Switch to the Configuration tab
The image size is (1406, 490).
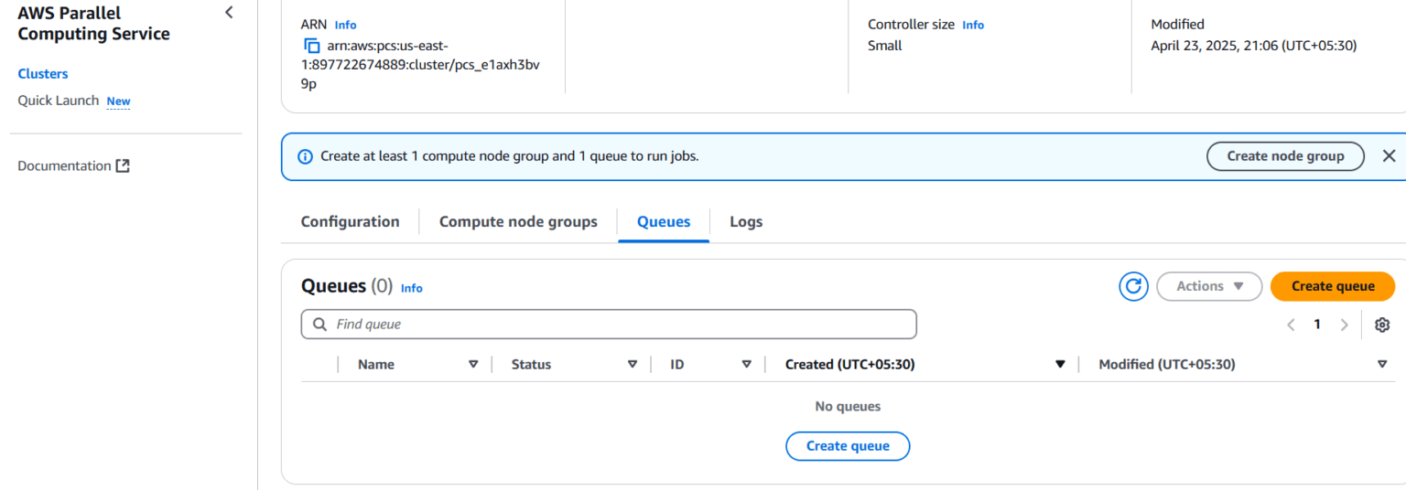pyautogui.click(x=350, y=221)
